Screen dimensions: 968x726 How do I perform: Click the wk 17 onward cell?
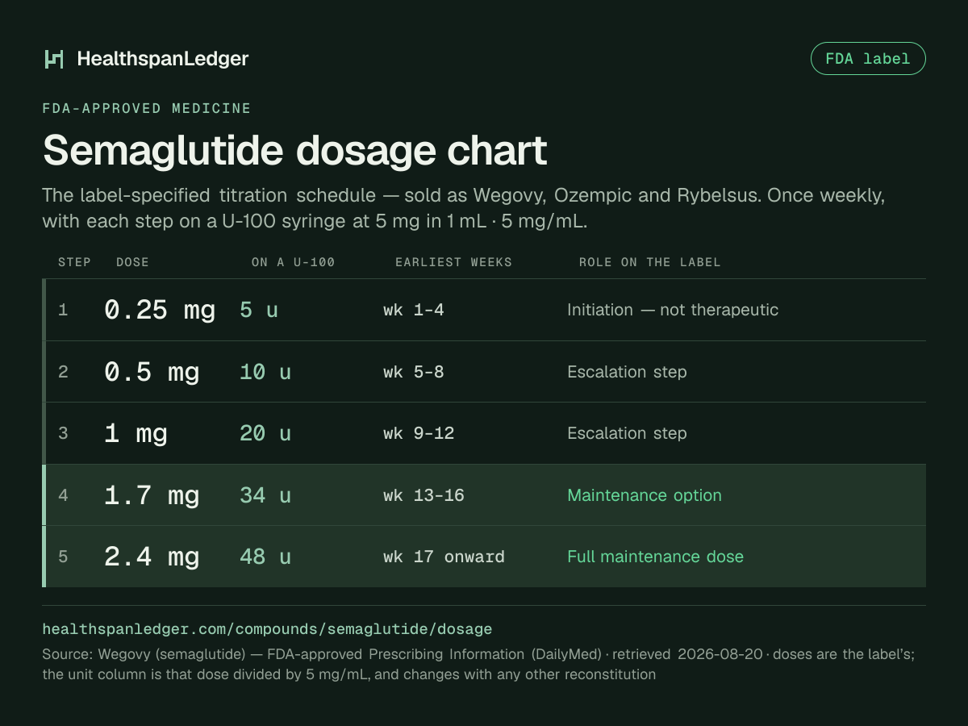pos(444,557)
